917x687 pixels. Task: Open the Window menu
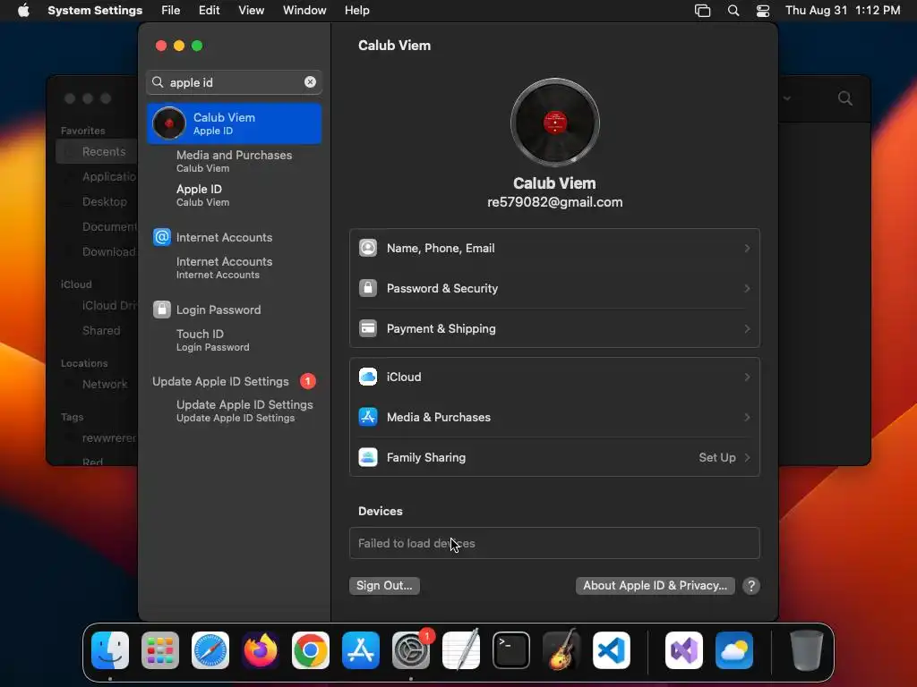point(304,11)
